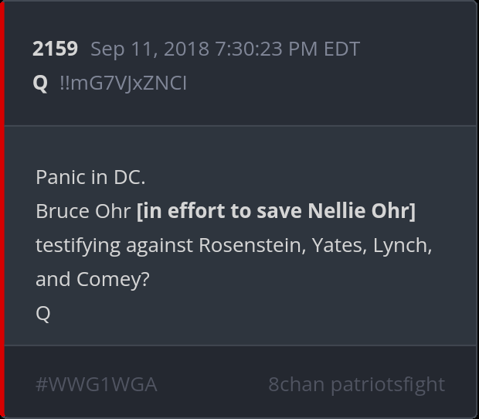This screenshot has width=479, height=419.
Task: Click the text "and Comey?"
Action: click(x=92, y=279)
